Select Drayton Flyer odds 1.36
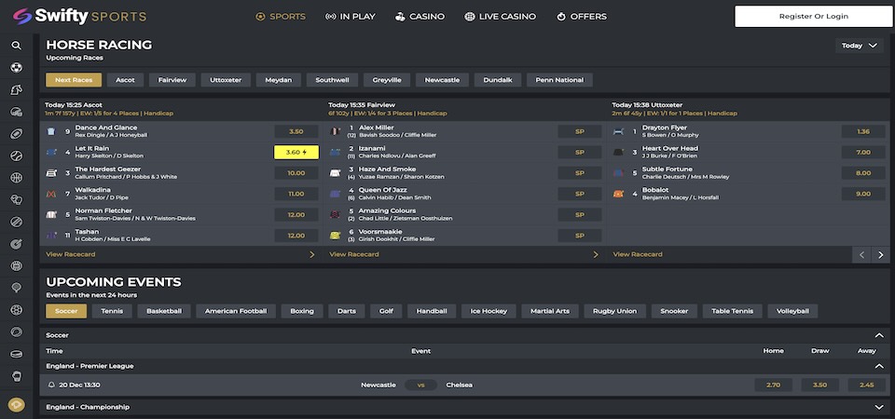Screen dimensions: 895x419 pos(863,131)
